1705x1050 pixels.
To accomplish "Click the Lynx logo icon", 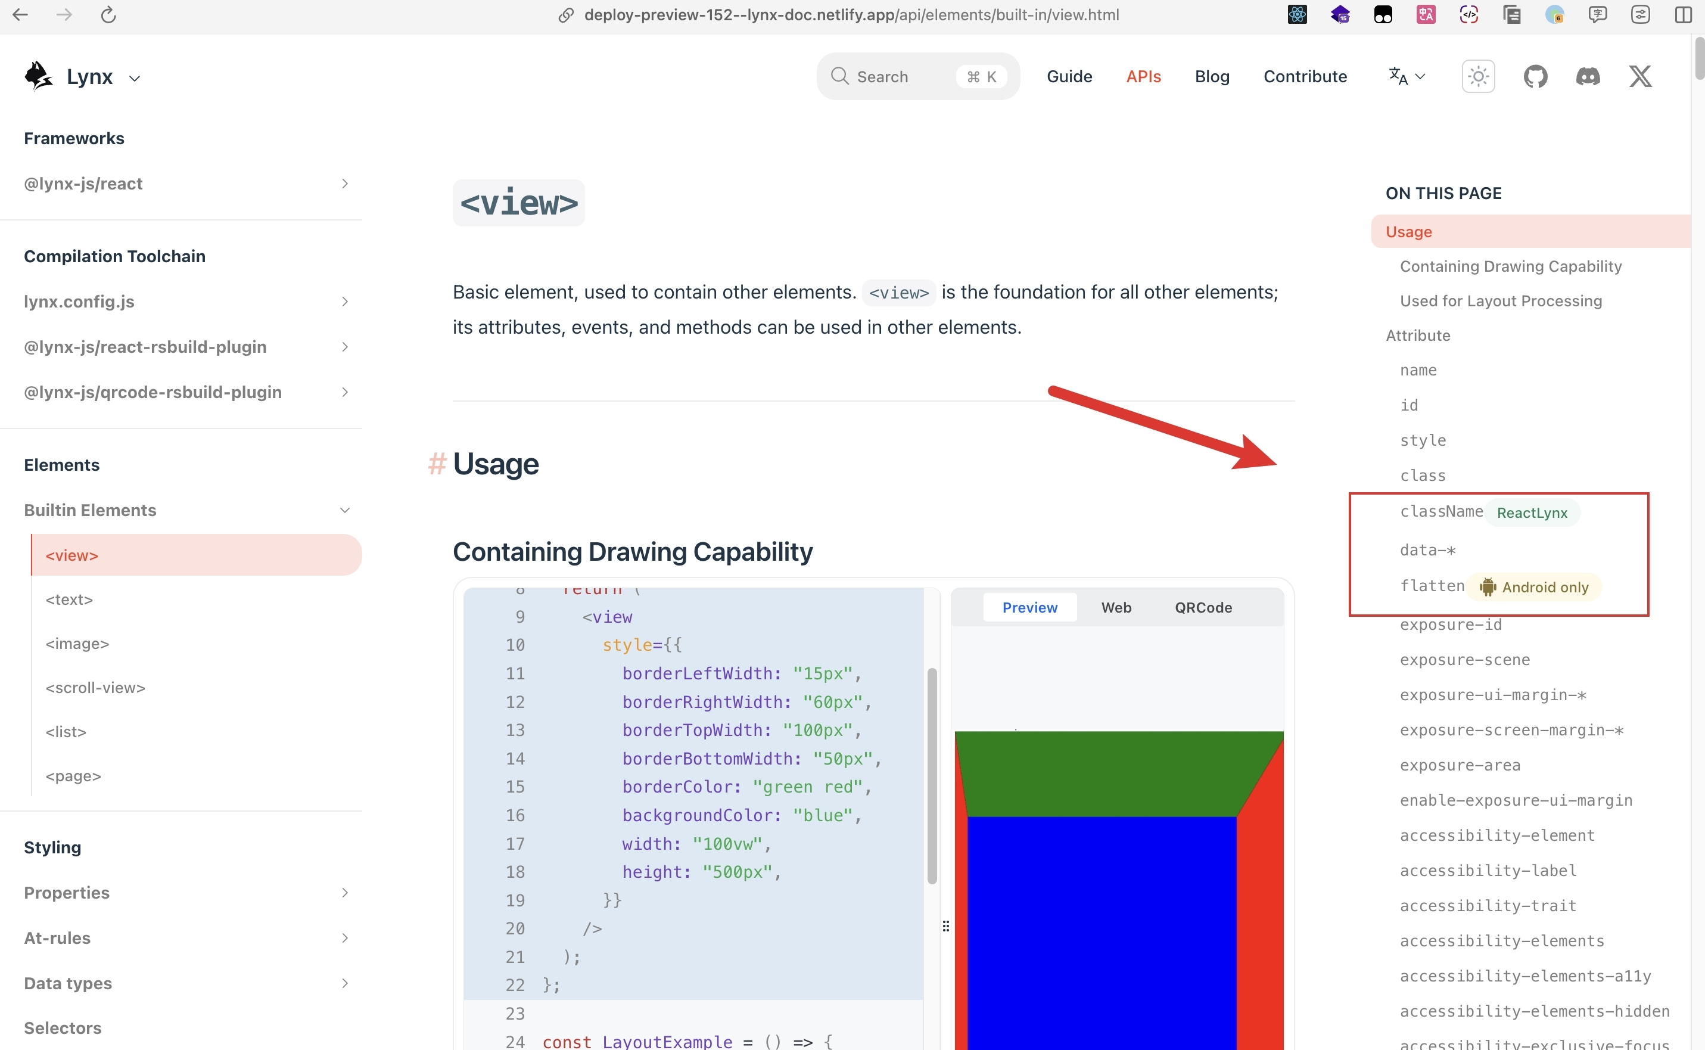I will tap(38, 76).
